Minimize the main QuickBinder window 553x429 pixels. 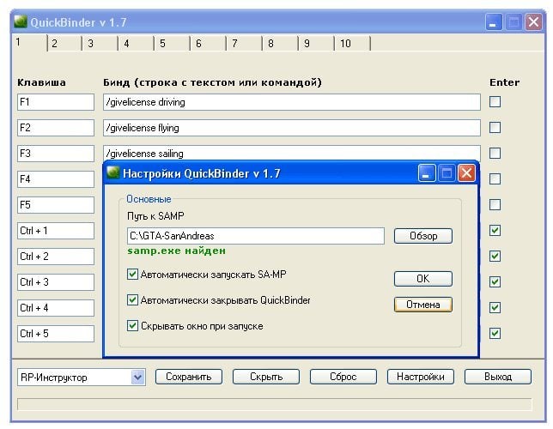(494, 21)
